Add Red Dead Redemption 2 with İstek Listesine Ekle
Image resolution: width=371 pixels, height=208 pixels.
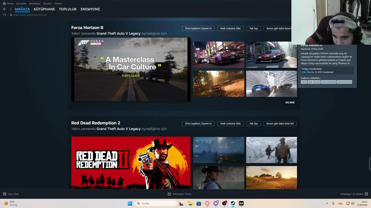(230, 124)
